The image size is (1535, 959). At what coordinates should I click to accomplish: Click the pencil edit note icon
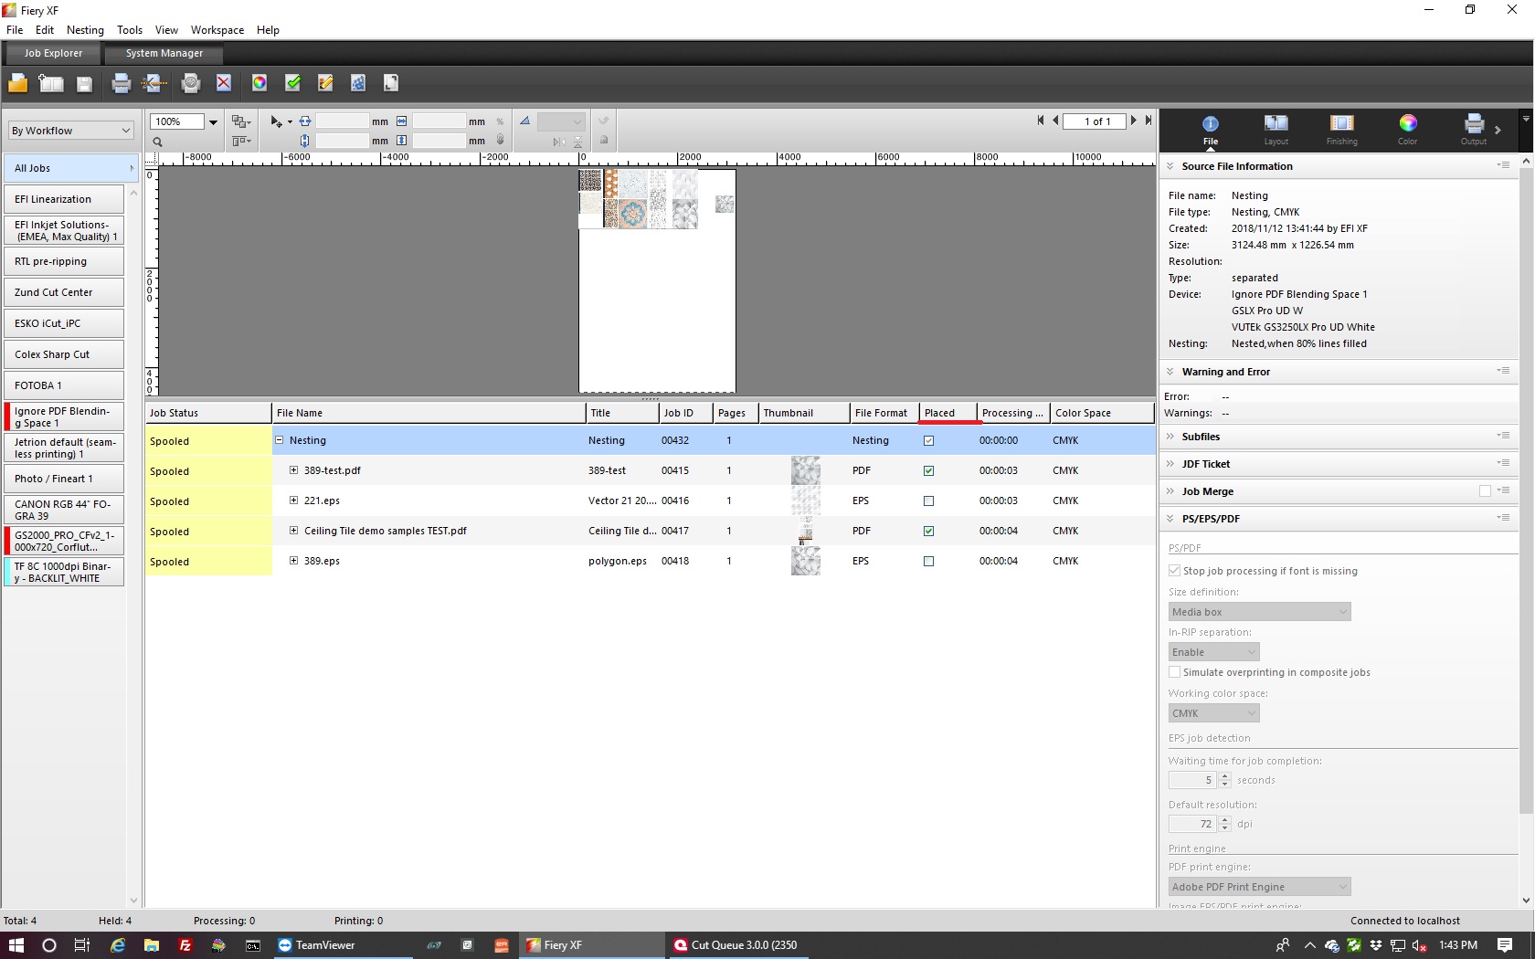(325, 83)
